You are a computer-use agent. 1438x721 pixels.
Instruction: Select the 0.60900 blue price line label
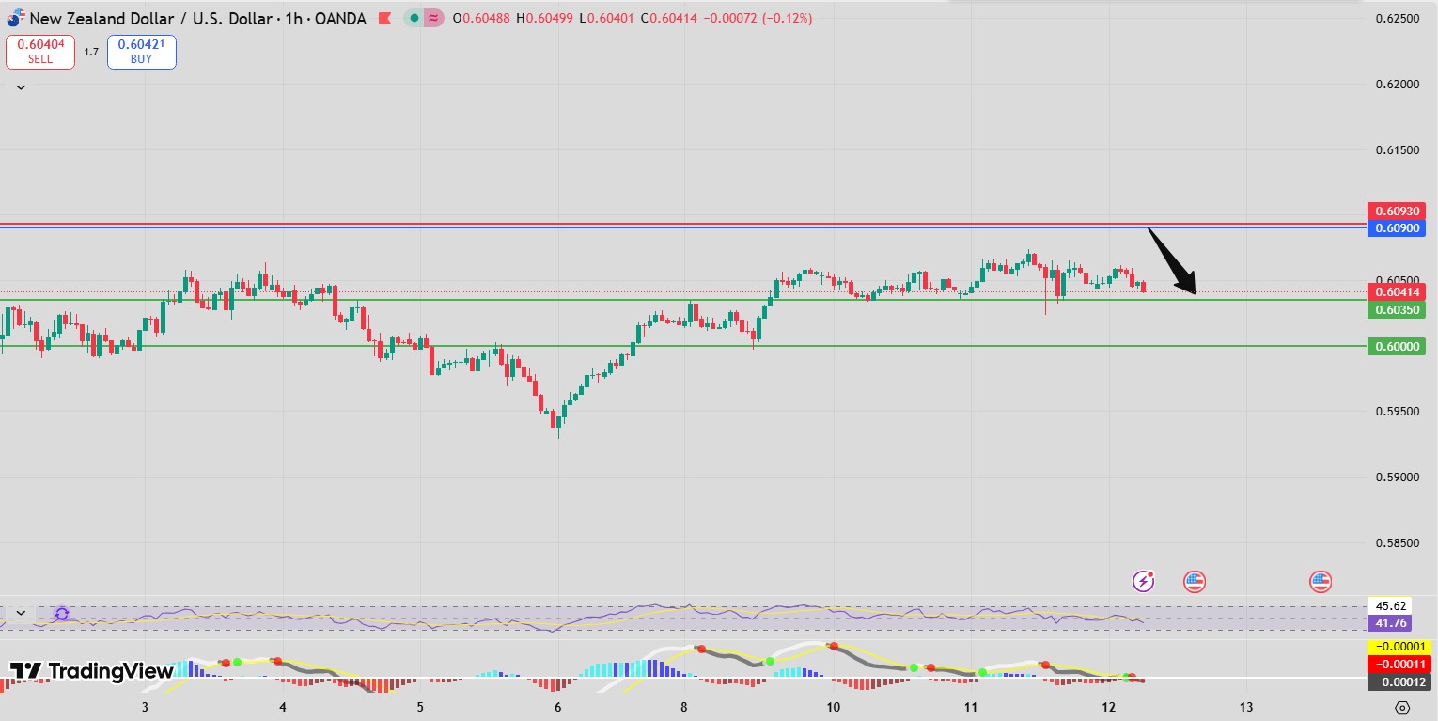tap(1396, 228)
